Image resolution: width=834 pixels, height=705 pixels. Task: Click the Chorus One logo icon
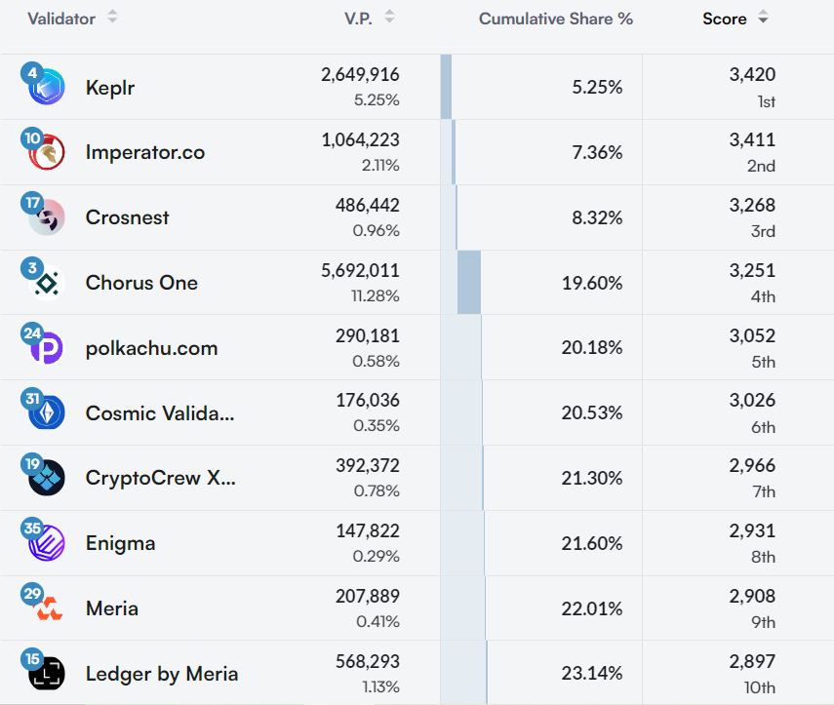point(47,283)
